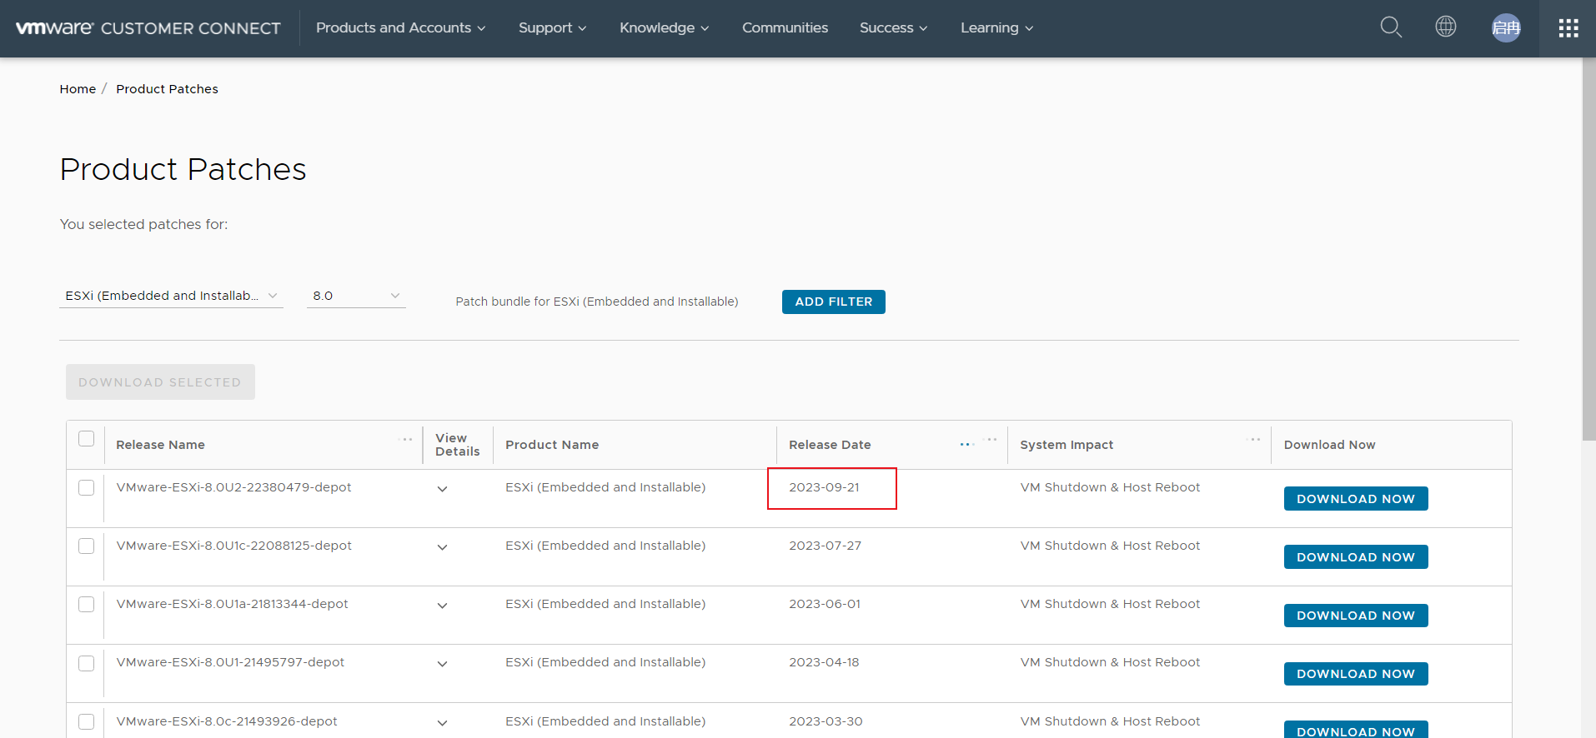Click the globe language icon
Screen dimensions: 1596x738
[1446, 27]
